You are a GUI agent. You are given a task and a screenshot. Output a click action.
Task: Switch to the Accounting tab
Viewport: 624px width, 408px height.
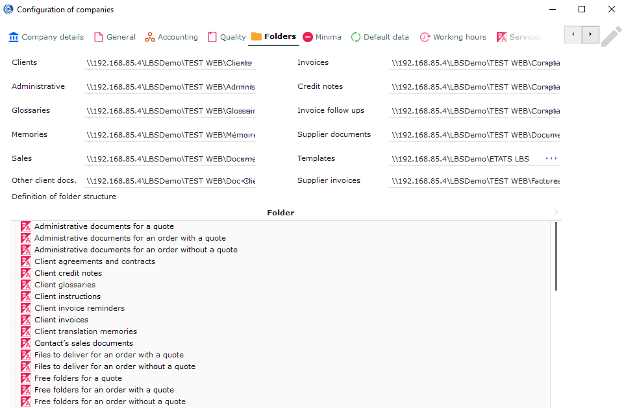(x=171, y=37)
